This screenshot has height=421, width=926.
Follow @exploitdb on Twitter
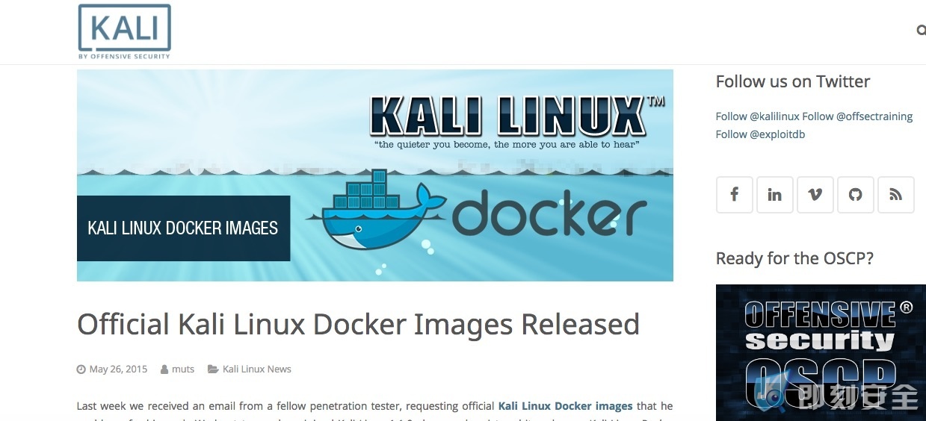(x=760, y=134)
